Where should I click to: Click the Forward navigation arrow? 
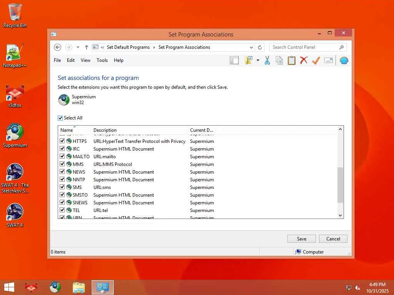68,47
